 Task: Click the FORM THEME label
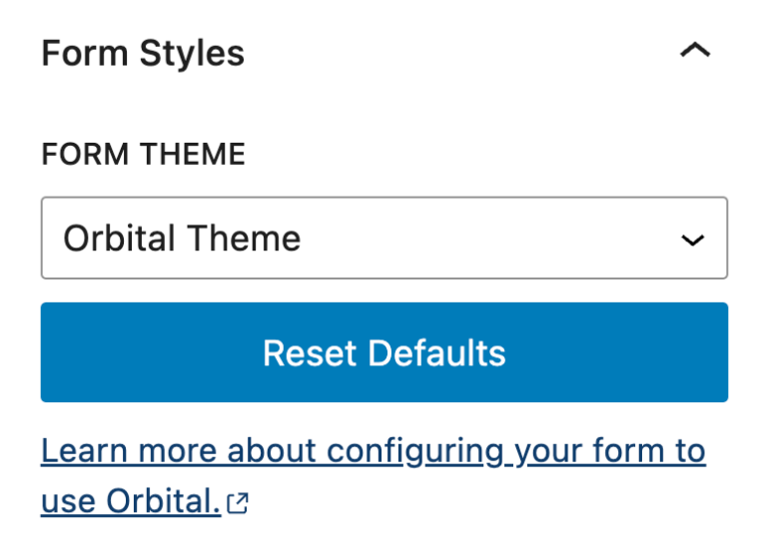(x=143, y=154)
